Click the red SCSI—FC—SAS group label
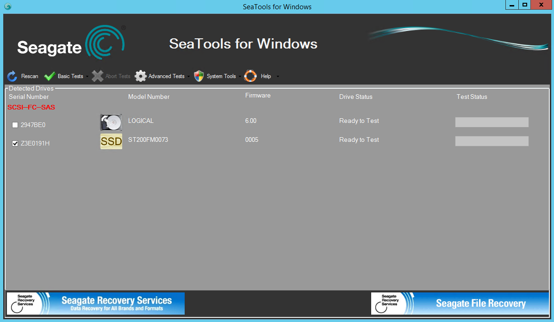This screenshot has height=322, width=554. (31, 107)
